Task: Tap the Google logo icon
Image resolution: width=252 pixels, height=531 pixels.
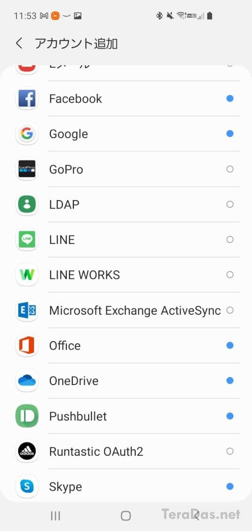Action: click(x=27, y=134)
